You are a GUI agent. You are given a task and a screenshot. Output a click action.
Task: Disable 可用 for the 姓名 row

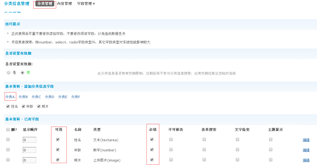point(58,139)
